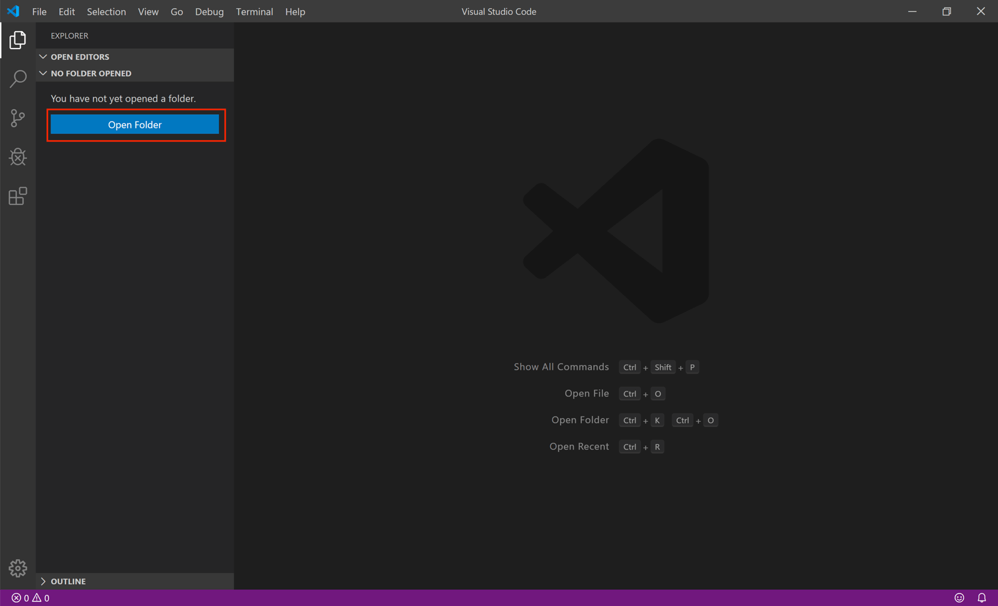Open the Manage gear icon

tap(17, 568)
